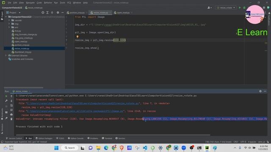Viewport: 271px width, 152px height.
Task: Click the print icon in Run panel
Action: point(11,114)
